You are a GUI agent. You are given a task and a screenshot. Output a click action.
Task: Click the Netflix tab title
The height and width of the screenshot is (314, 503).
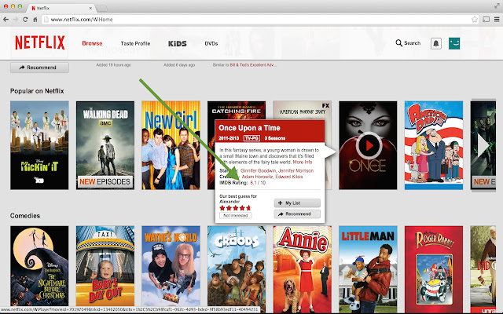(43, 9)
